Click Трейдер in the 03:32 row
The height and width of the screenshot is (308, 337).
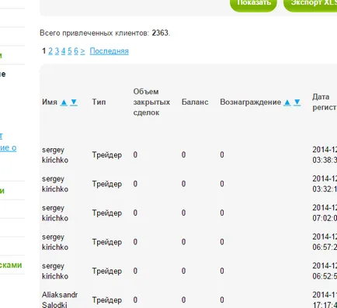point(107,184)
